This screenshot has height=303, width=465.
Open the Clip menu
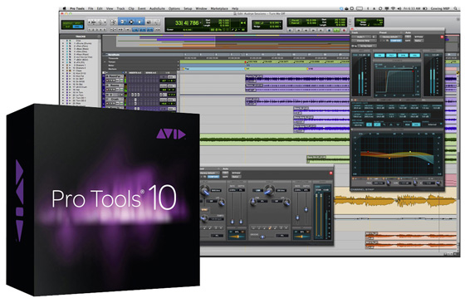click(131, 8)
